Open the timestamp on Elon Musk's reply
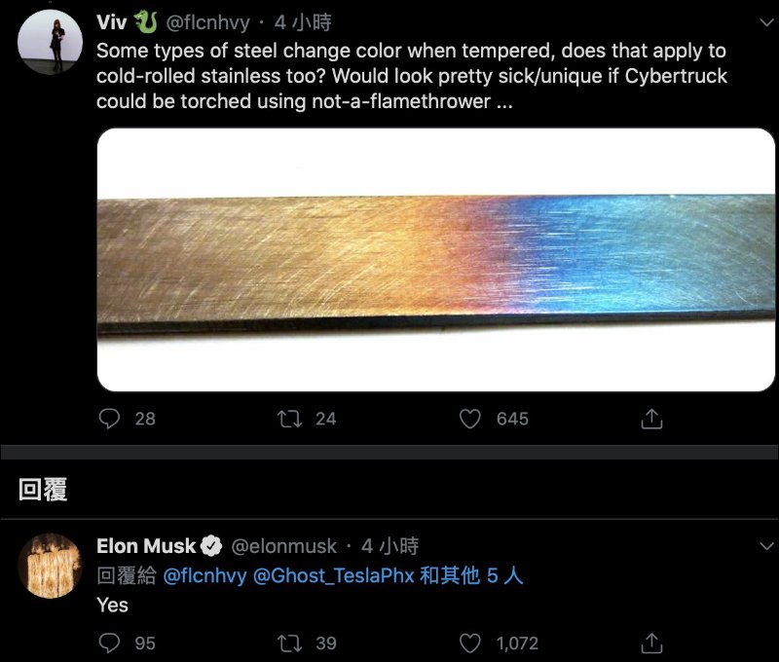The height and width of the screenshot is (662, 779). pos(389,546)
